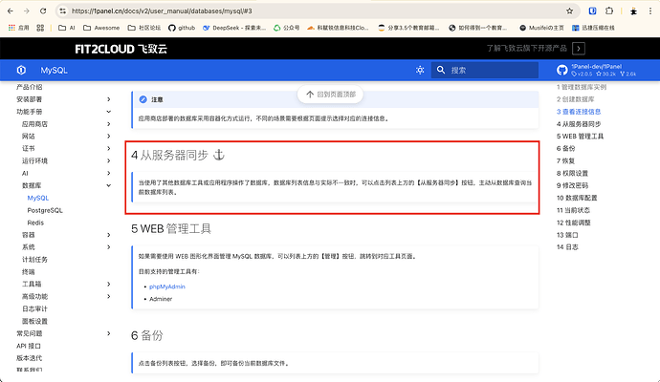Select Redis in the sidebar
Viewport: 660px width, 382px height.
(x=35, y=223)
